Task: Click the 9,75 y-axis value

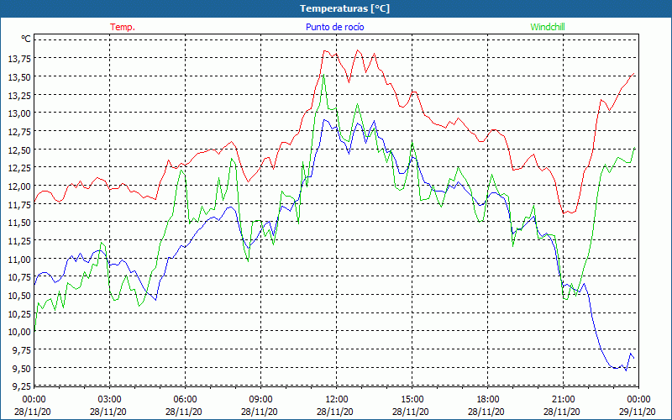Action: coord(21,350)
